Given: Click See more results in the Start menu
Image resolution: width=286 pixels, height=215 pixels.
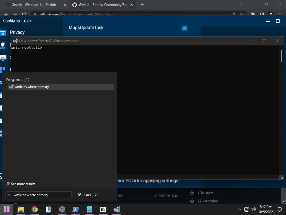Looking at the screenshot, I should tap(21, 184).
